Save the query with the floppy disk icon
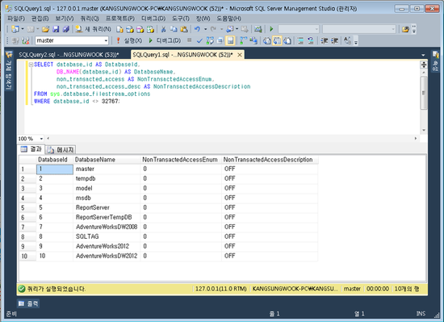Image resolution: width=444 pixels, height=322 pixels. click(x=56, y=29)
